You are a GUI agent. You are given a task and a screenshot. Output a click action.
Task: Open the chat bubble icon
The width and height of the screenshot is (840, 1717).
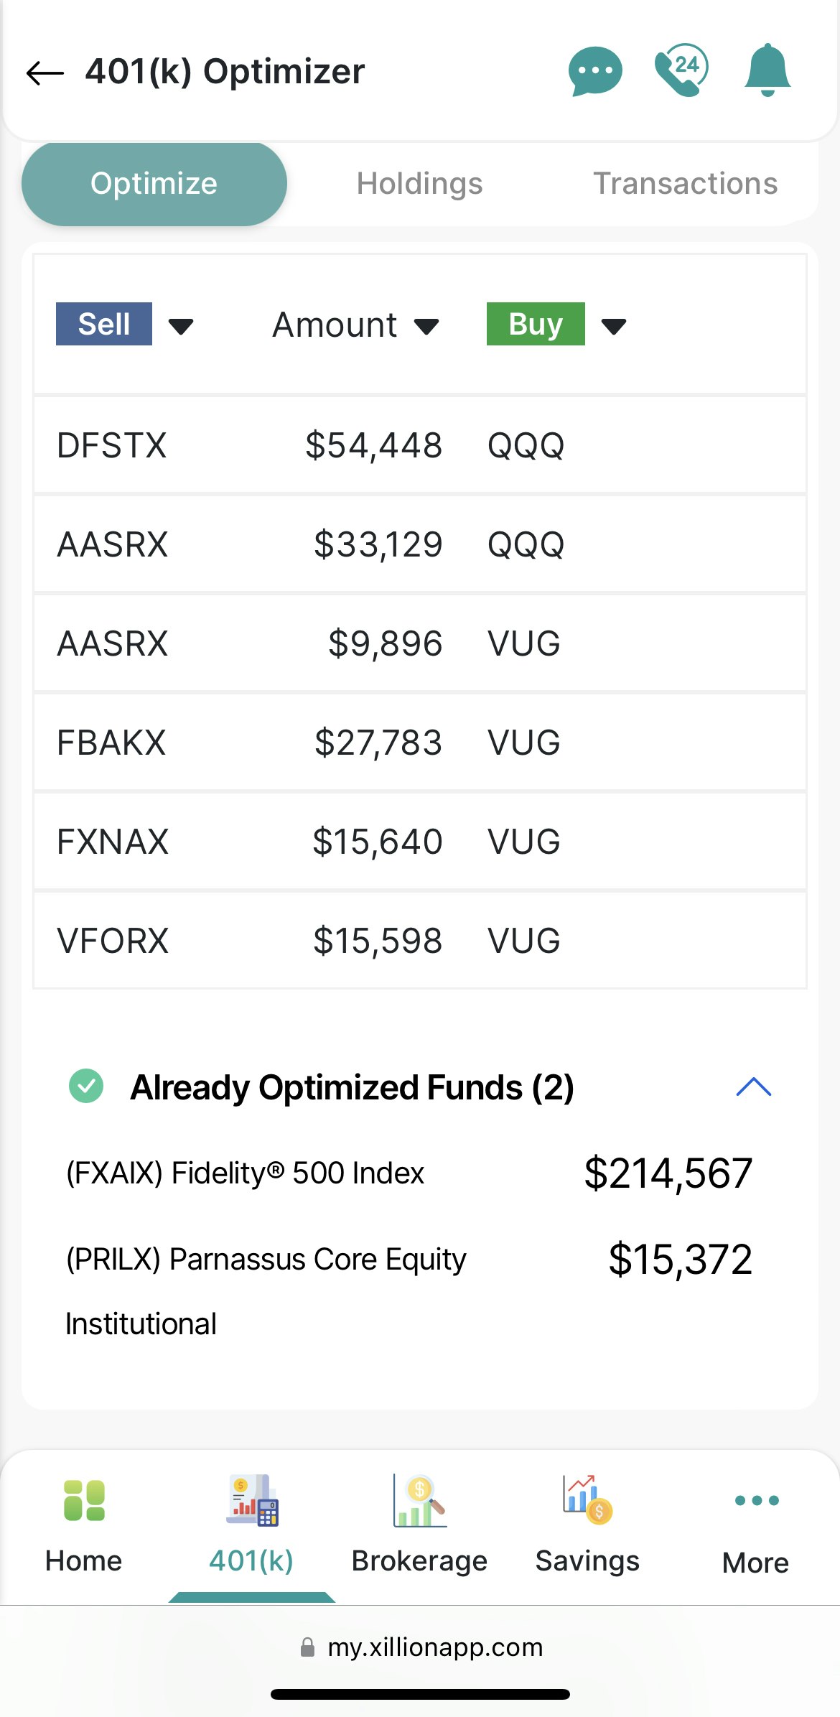pos(595,71)
